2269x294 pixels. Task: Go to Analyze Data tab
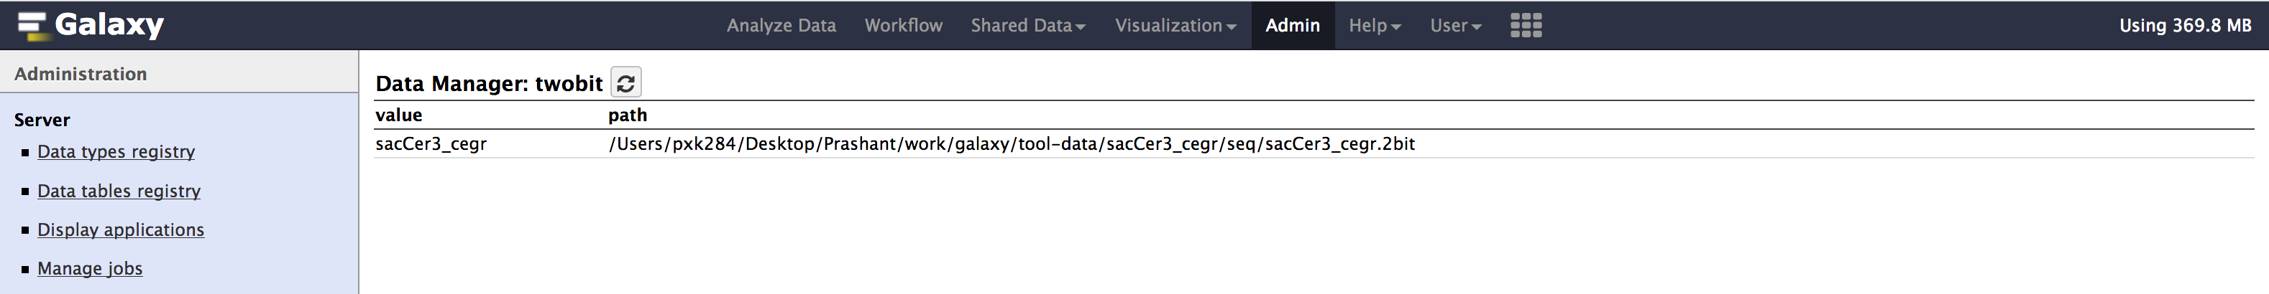(780, 25)
